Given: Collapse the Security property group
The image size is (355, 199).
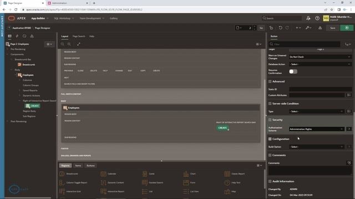Looking at the screenshot, I should click(270, 120).
